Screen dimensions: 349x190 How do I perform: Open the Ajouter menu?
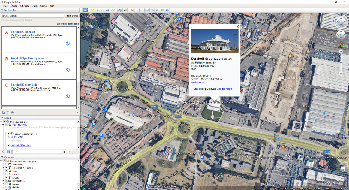pos(43,6)
